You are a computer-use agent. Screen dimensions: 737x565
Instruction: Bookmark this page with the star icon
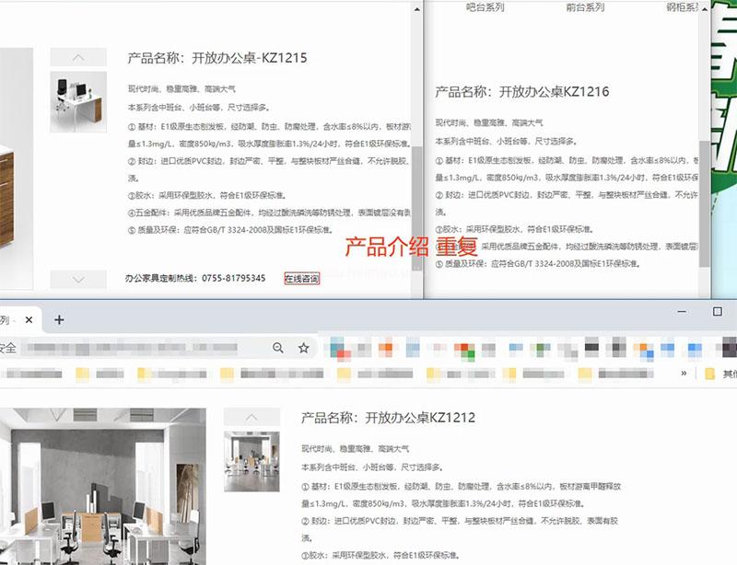pos(303,348)
